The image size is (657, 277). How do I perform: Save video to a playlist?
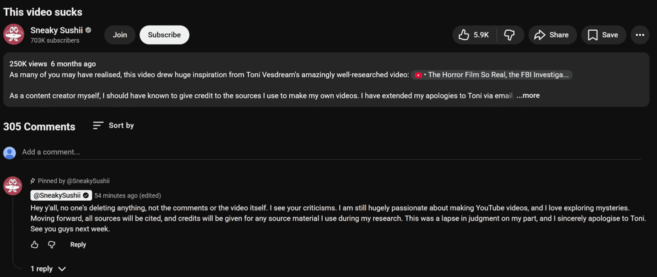603,35
